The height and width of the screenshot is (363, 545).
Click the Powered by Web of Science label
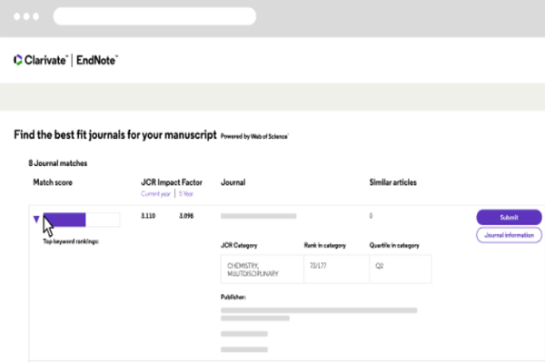[x=254, y=135]
